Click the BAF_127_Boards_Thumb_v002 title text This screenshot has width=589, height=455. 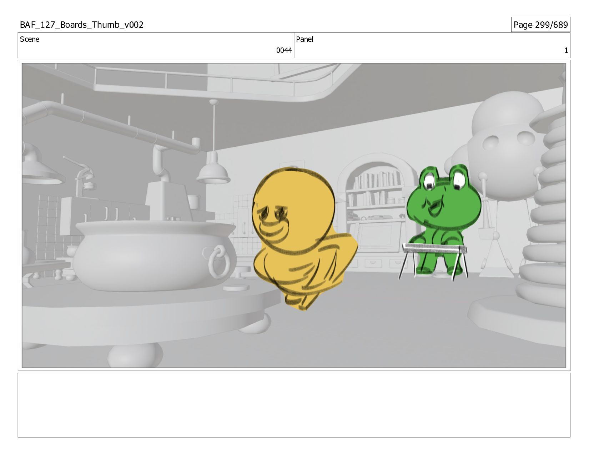tap(82, 25)
